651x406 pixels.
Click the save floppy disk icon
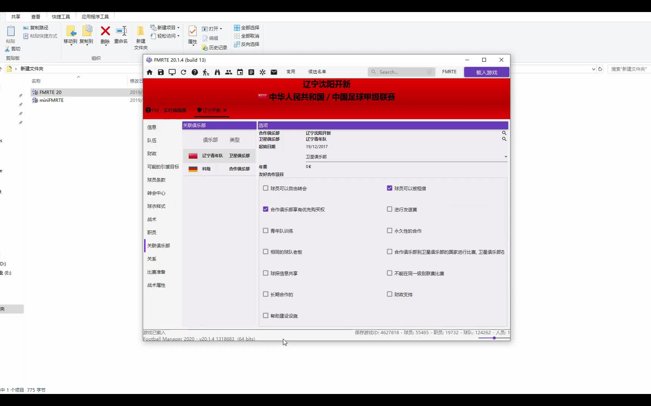pos(161,72)
